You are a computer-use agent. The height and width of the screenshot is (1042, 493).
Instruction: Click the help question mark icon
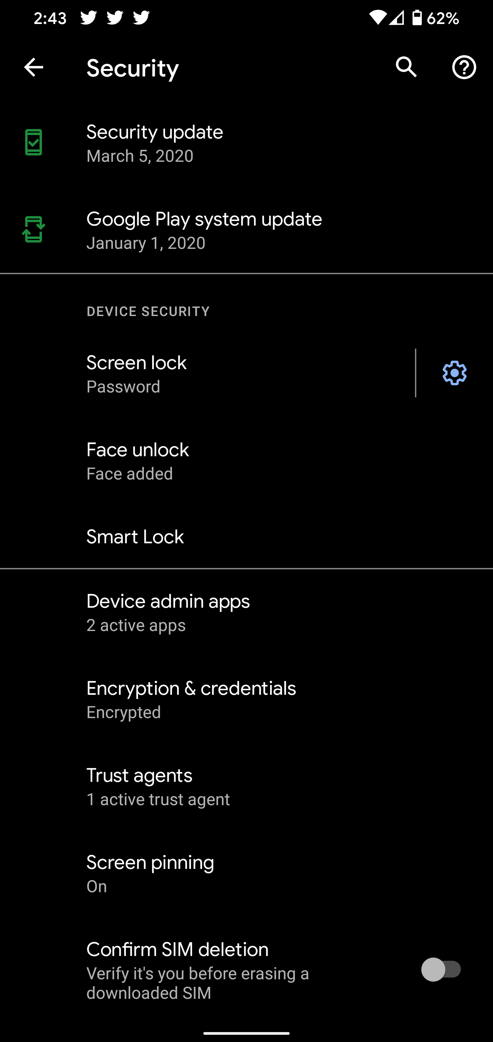464,68
